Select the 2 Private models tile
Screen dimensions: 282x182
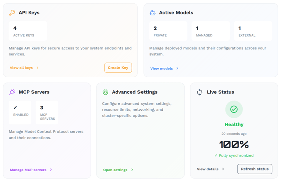168,31
